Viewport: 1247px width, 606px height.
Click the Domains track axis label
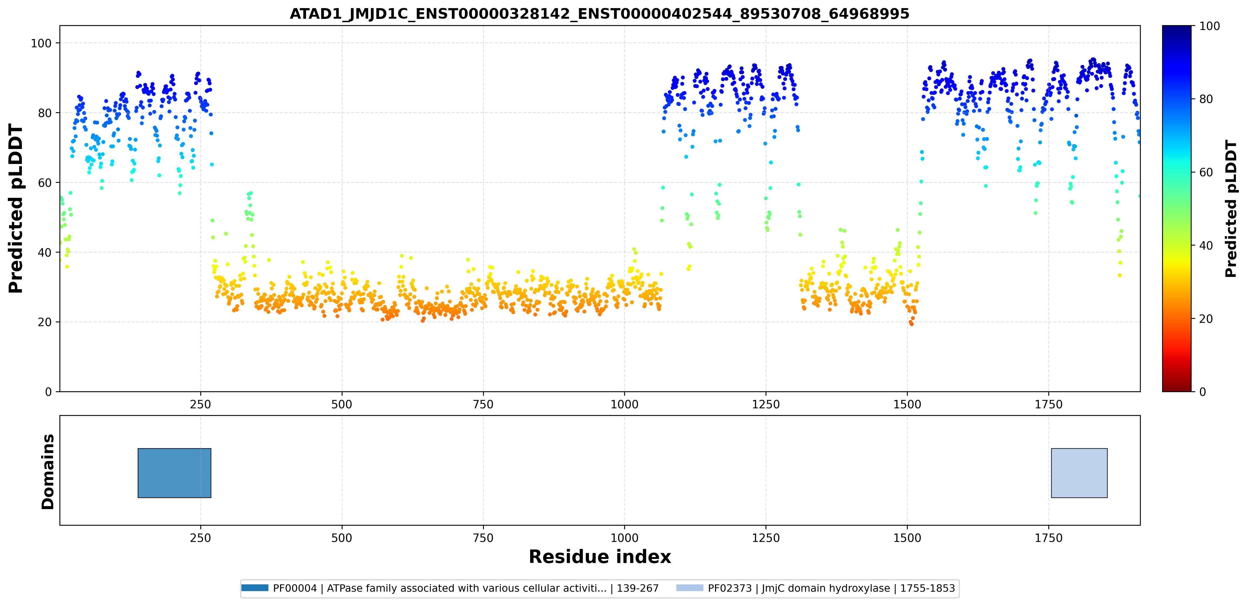[47, 471]
